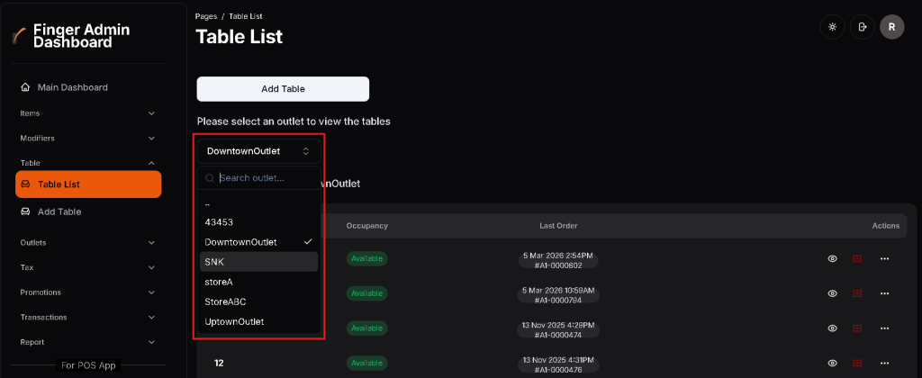Click the eye icon for order #A1-0000794 row

click(833, 293)
